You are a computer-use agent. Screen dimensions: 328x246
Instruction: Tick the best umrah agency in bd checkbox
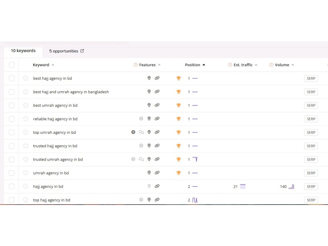(12, 105)
